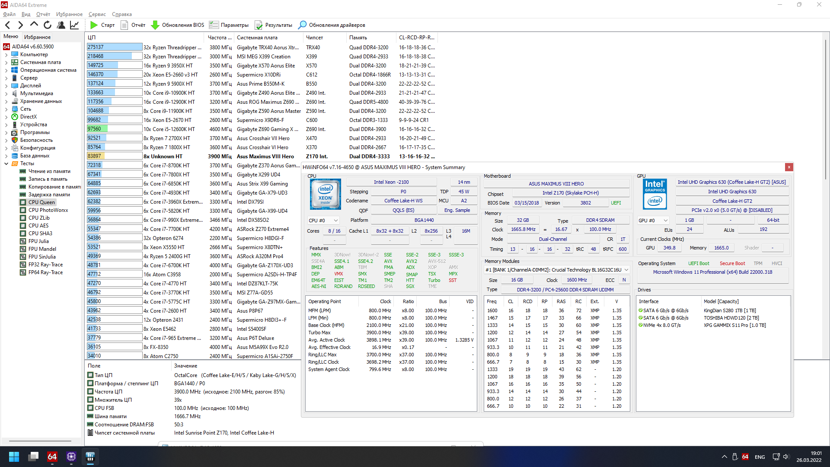Click the Обновления BIOS green arrow icon
The height and width of the screenshot is (467, 830).
[x=155, y=25]
